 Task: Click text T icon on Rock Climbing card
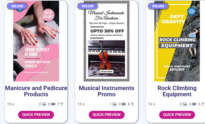click(203, 104)
